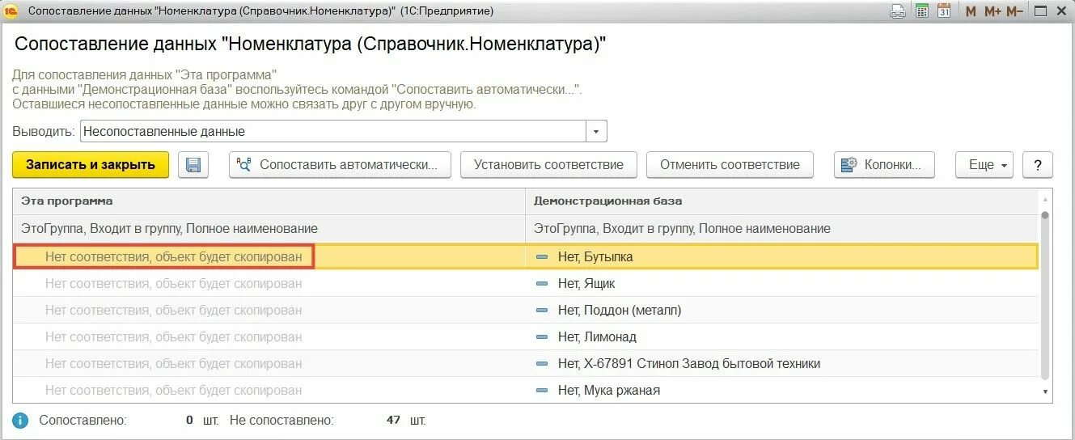Open the Колонки settings button
Viewport: 1075px width, 440px height.
(x=884, y=165)
